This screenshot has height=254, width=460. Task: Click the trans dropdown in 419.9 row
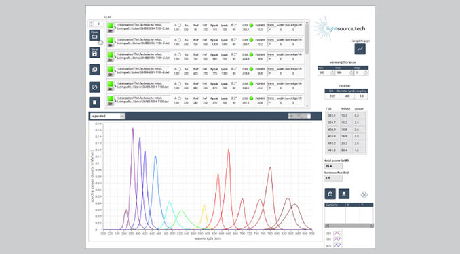(270, 74)
